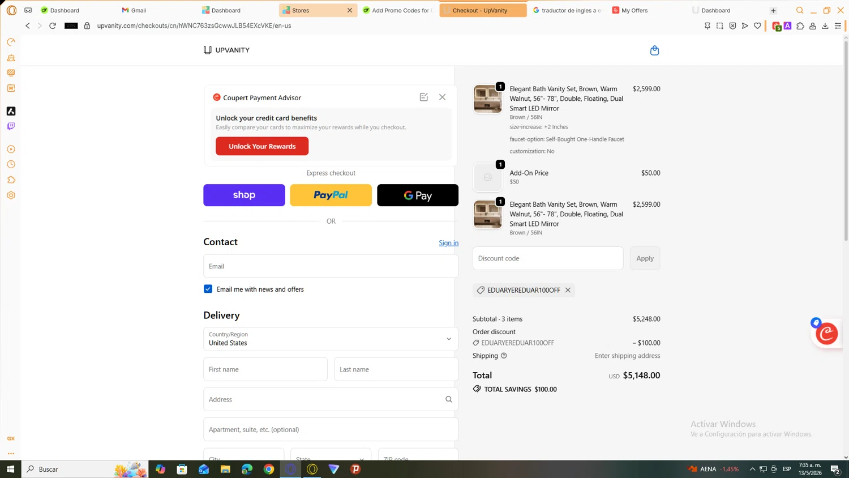
Task: Close the Stores tab
Action: [350, 10]
